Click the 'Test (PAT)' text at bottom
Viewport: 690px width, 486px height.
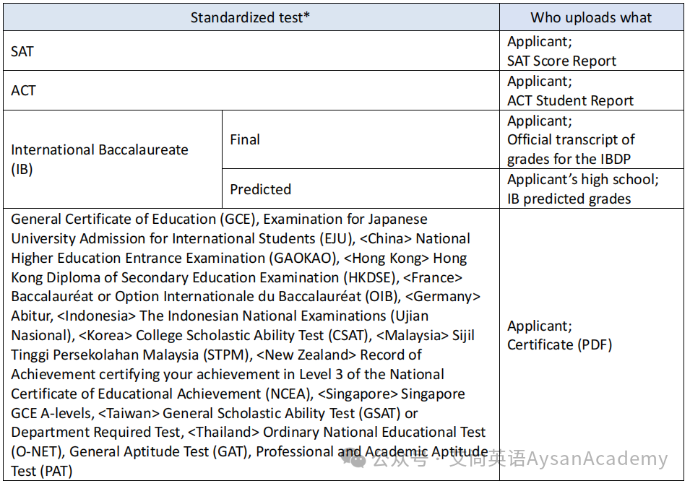pyautogui.click(x=42, y=471)
